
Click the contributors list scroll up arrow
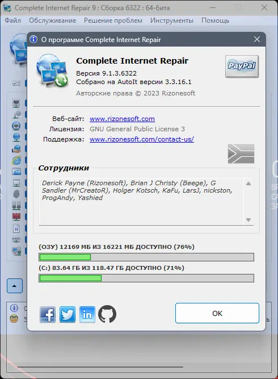coord(248,184)
